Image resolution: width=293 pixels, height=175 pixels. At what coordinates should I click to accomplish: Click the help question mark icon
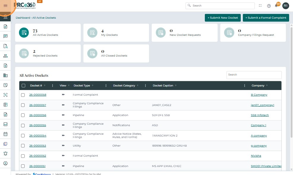click(x=269, y=6)
